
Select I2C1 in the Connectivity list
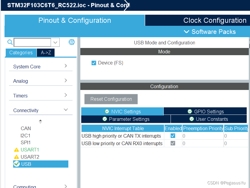click(x=25, y=136)
